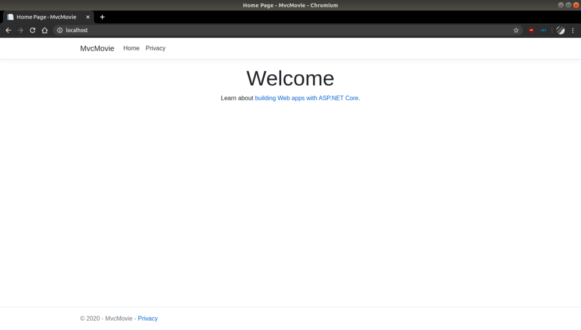The width and height of the screenshot is (581, 330).
Task: Click the browser forward arrow
Action: coord(20,30)
